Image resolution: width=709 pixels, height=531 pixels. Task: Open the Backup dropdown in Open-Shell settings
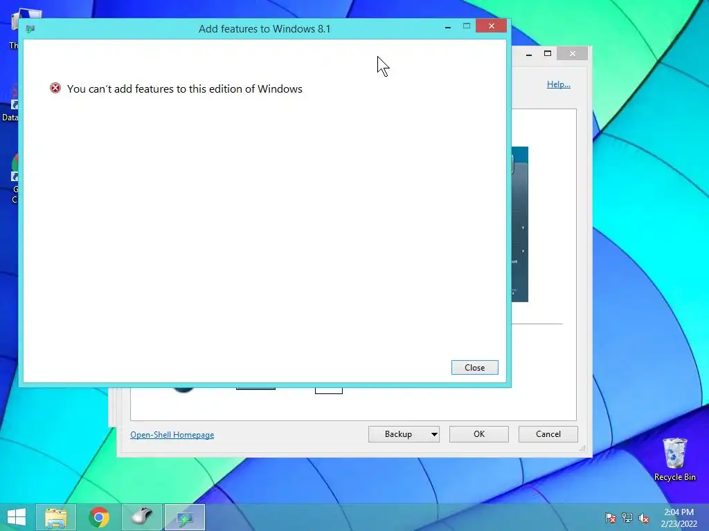pos(404,434)
